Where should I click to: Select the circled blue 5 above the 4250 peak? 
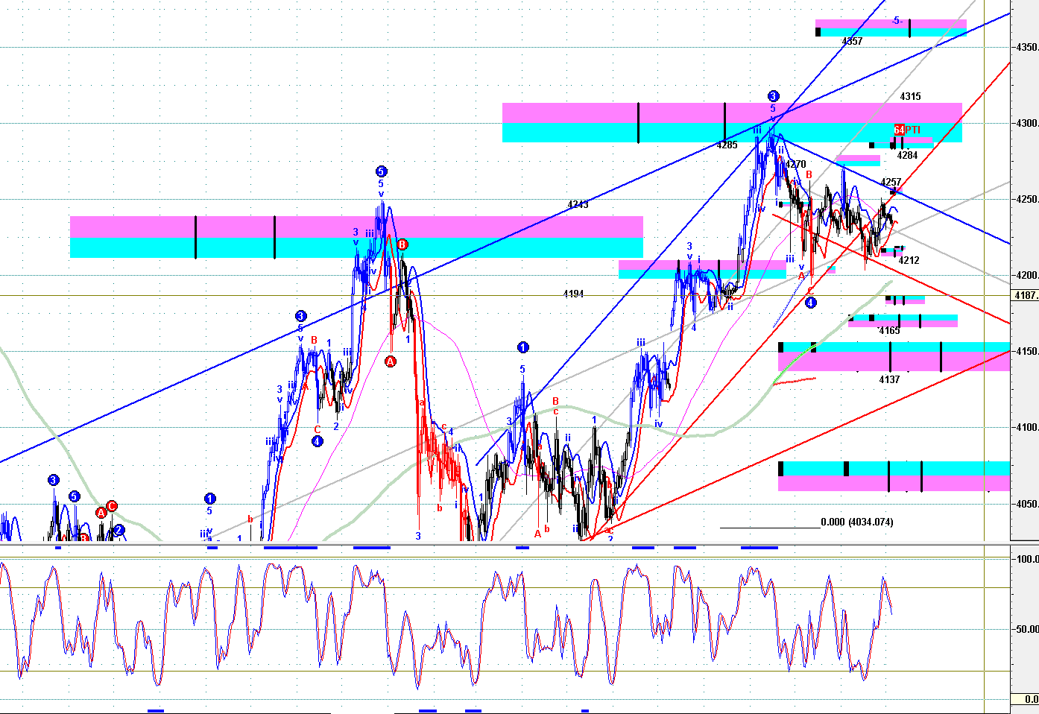click(x=381, y=171)
